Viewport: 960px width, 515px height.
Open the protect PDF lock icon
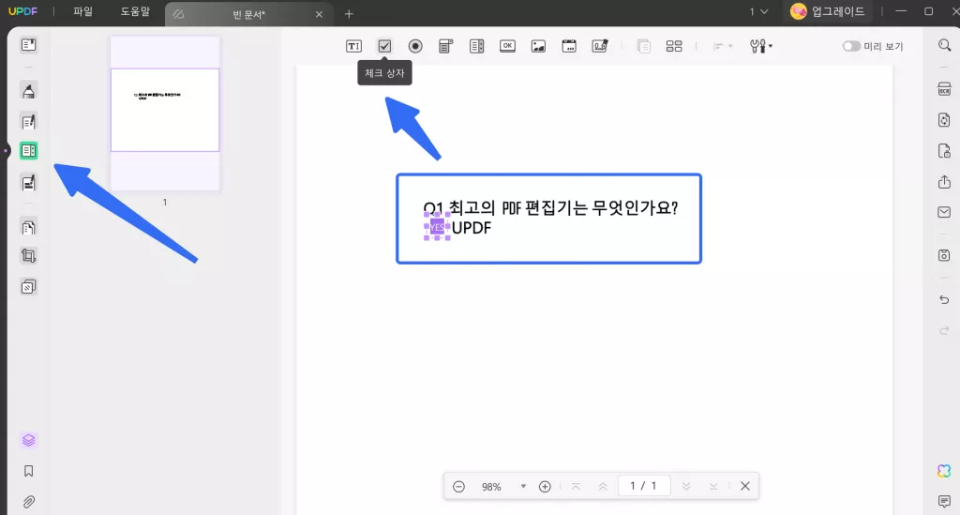pyautogui.click(x=945, y=151)
